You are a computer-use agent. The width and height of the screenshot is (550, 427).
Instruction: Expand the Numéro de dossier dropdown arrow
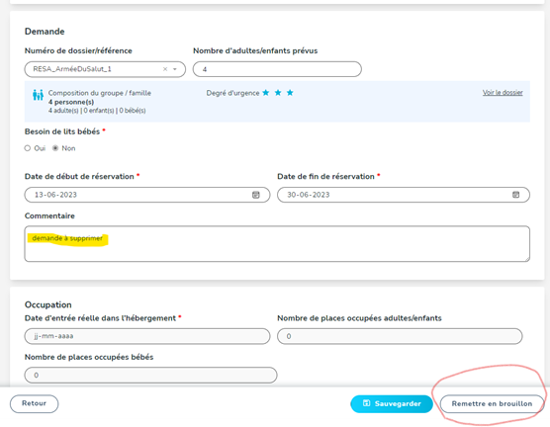[175, 69]
